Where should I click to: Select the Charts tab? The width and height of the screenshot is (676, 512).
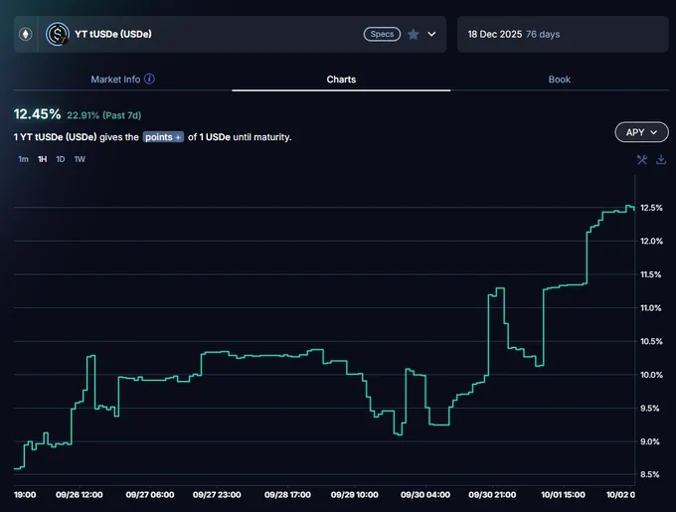341,80
